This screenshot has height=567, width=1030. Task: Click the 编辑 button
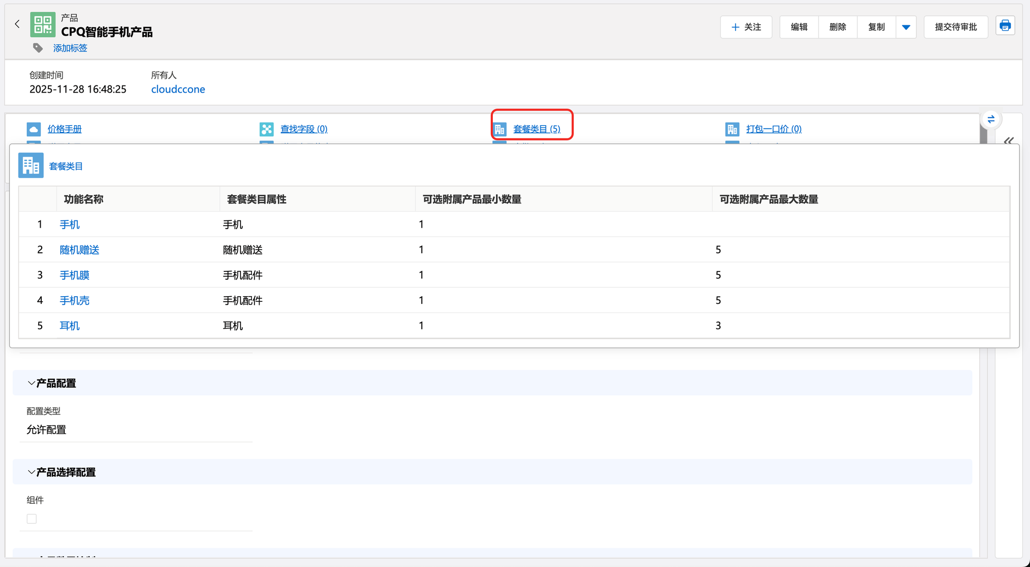tap(799, 27)
